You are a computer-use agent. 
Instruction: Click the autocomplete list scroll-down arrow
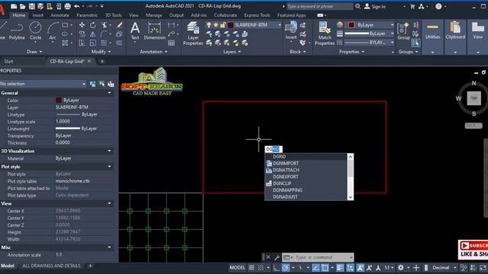pyautogui.click(x=350, y=197)
